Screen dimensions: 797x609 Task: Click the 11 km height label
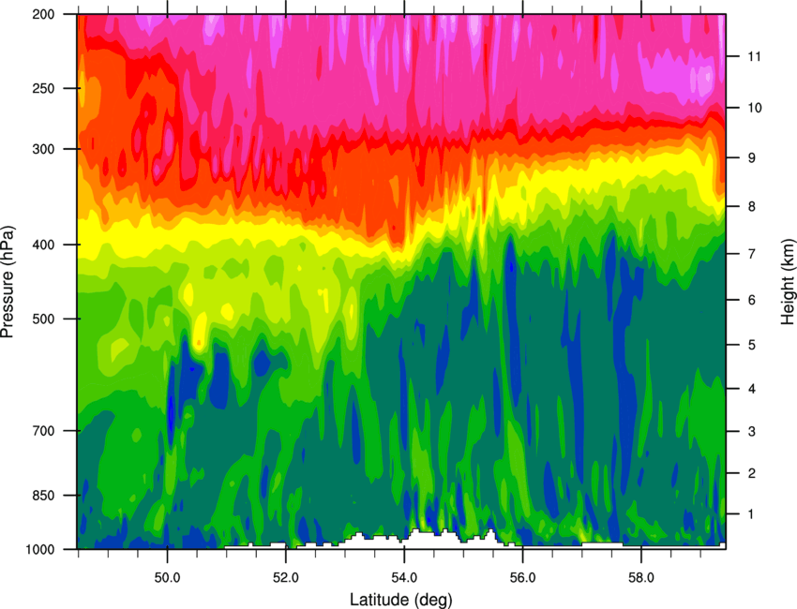point(754,56)
